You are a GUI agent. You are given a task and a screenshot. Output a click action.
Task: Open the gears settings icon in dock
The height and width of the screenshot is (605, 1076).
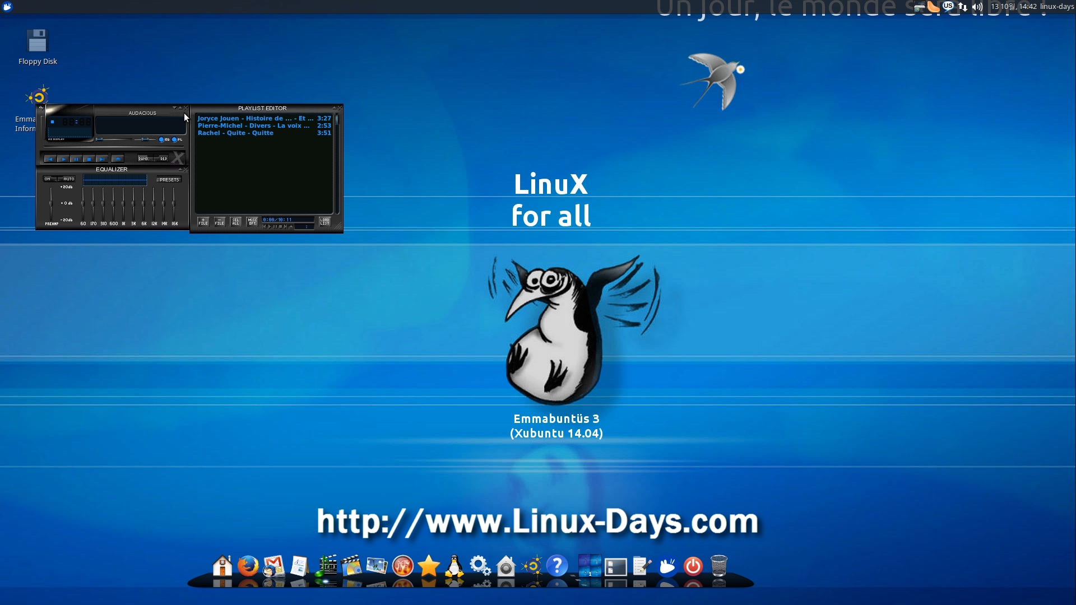[x=480, y=566]
